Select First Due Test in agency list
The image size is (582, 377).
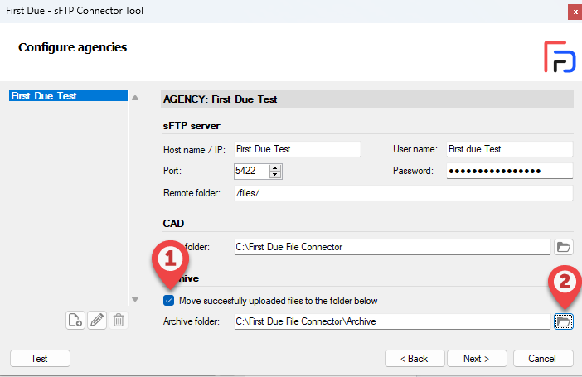(68, 96)
